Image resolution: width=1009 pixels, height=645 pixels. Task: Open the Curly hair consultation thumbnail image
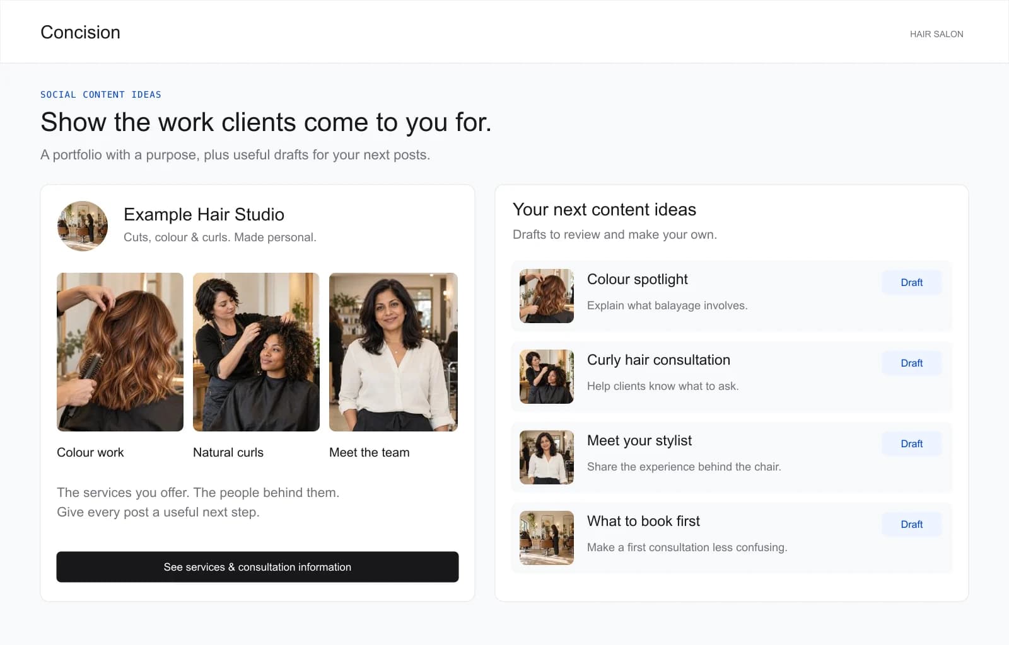[x=547, y=377]
